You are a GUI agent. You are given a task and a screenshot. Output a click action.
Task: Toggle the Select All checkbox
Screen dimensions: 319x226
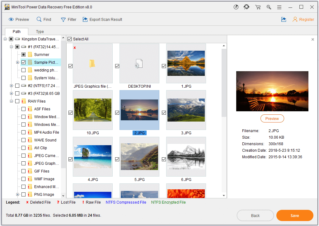(x=70, y=39)
